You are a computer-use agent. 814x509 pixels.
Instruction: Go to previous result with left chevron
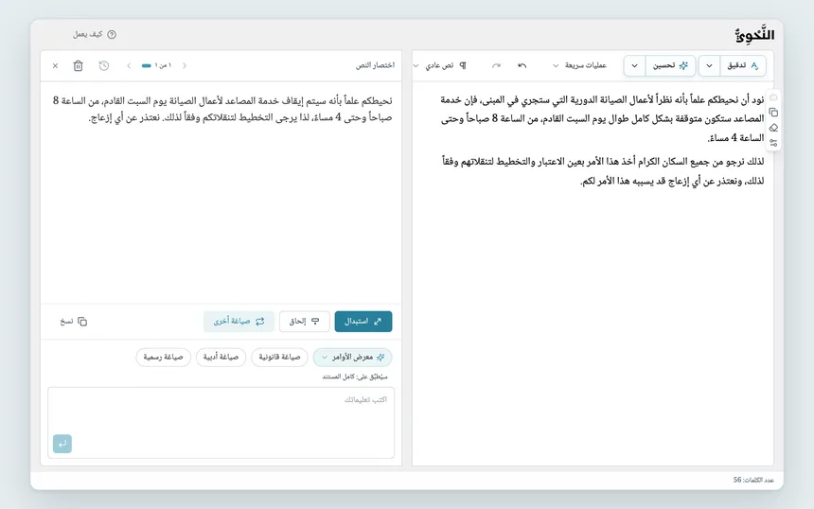coord(129,66)
